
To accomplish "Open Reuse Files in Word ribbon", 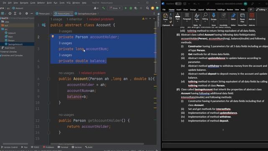I will point(242,18).
